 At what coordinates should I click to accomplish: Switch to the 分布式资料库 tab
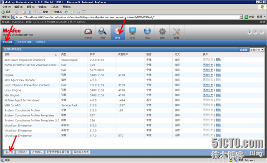[x=24, y=42]
